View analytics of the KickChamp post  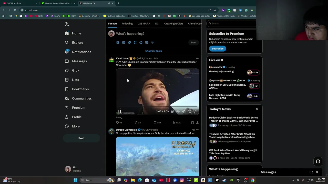[177, 123]
